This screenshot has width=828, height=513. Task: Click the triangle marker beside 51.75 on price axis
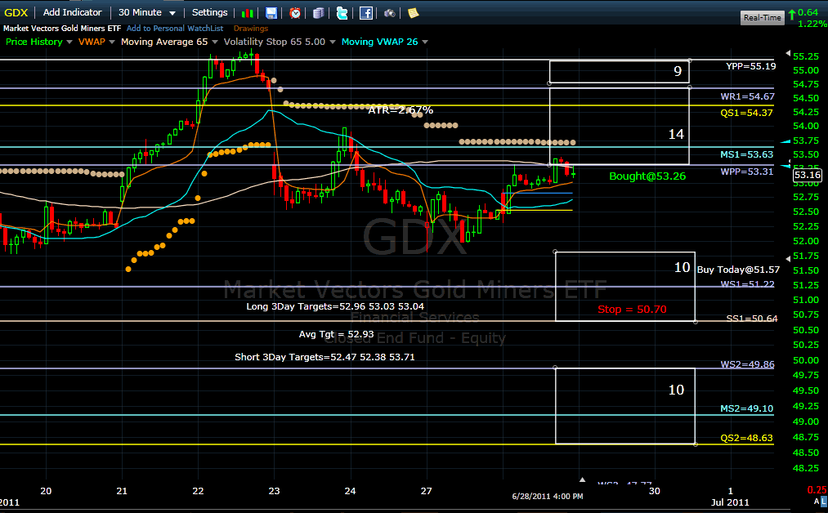[x=788, y=259]
